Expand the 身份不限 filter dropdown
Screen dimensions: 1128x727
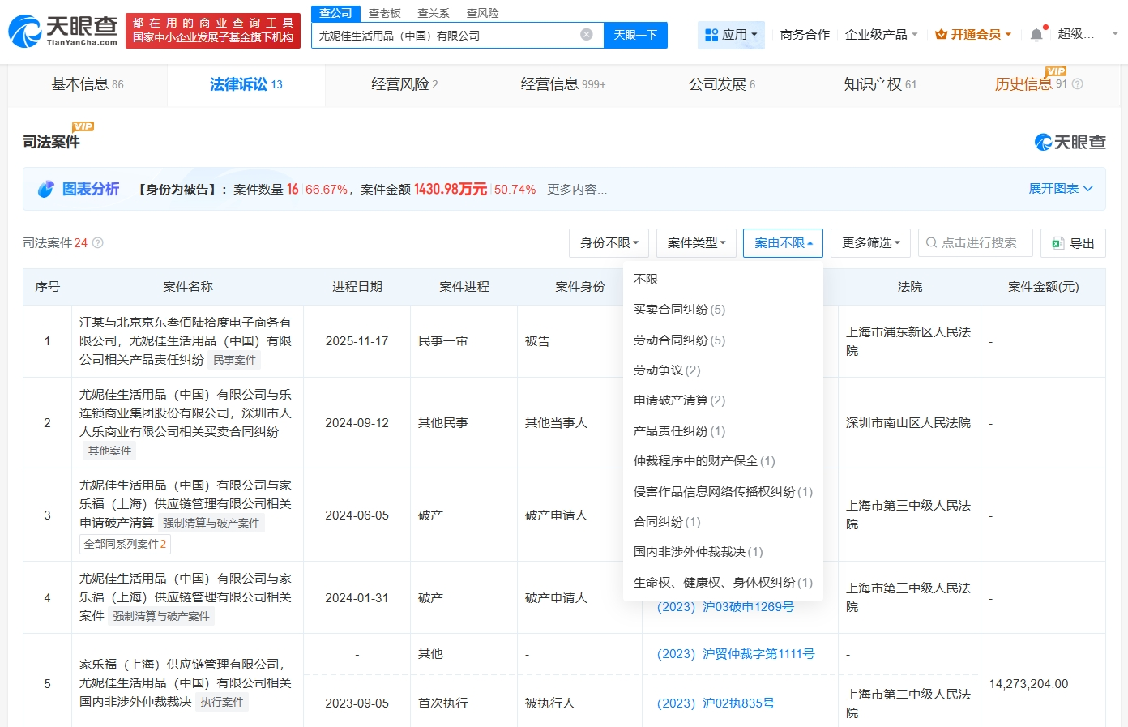[609, 243]
